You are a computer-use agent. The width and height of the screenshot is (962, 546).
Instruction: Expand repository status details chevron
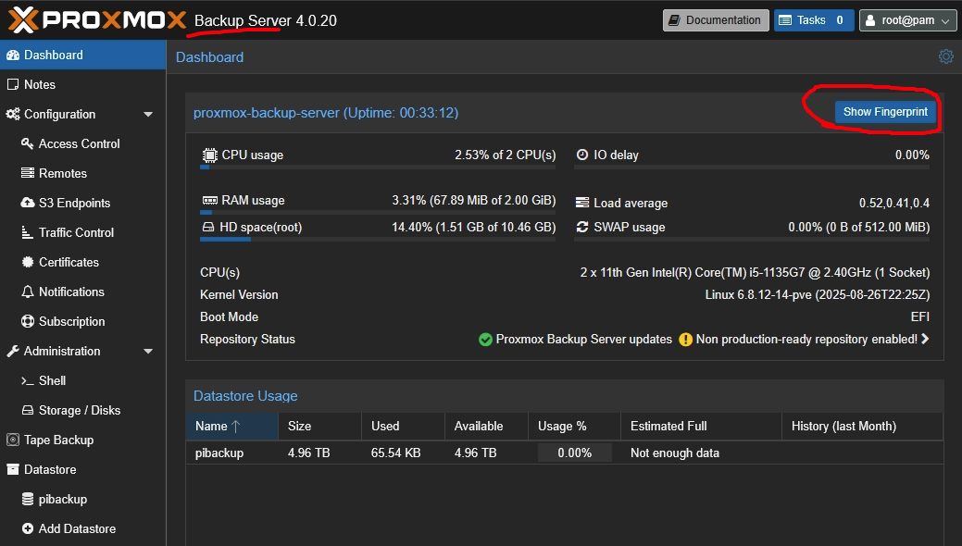point(925,340)
